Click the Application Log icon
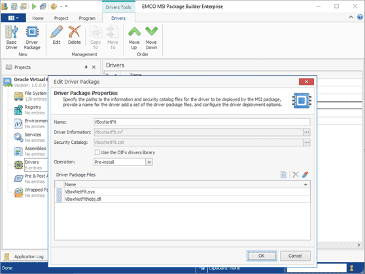365x274 pixels. 7,256
